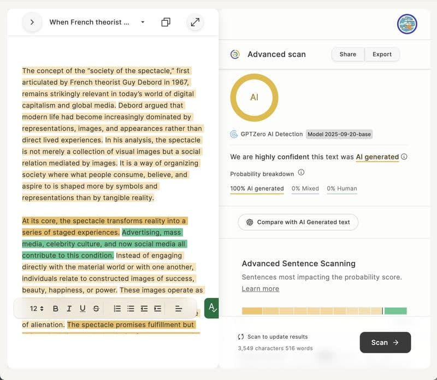Start a new scan with the Scan button
437x380 pixels.
point(385,342)
